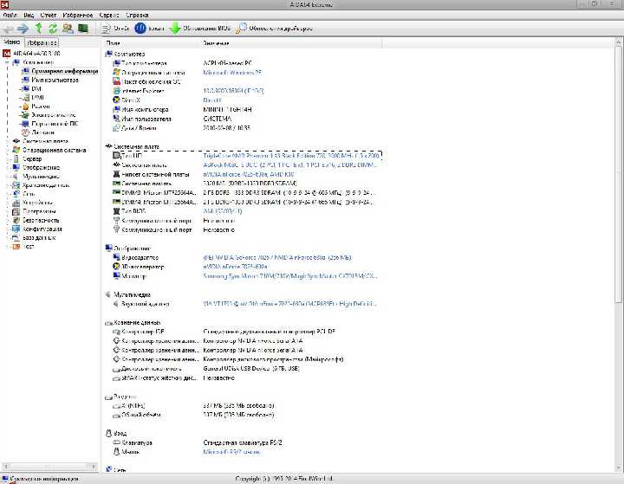This screenshot has width=624, height=484.
Task: Click the two-people users toolbar icon
Action: coord(68,29)
